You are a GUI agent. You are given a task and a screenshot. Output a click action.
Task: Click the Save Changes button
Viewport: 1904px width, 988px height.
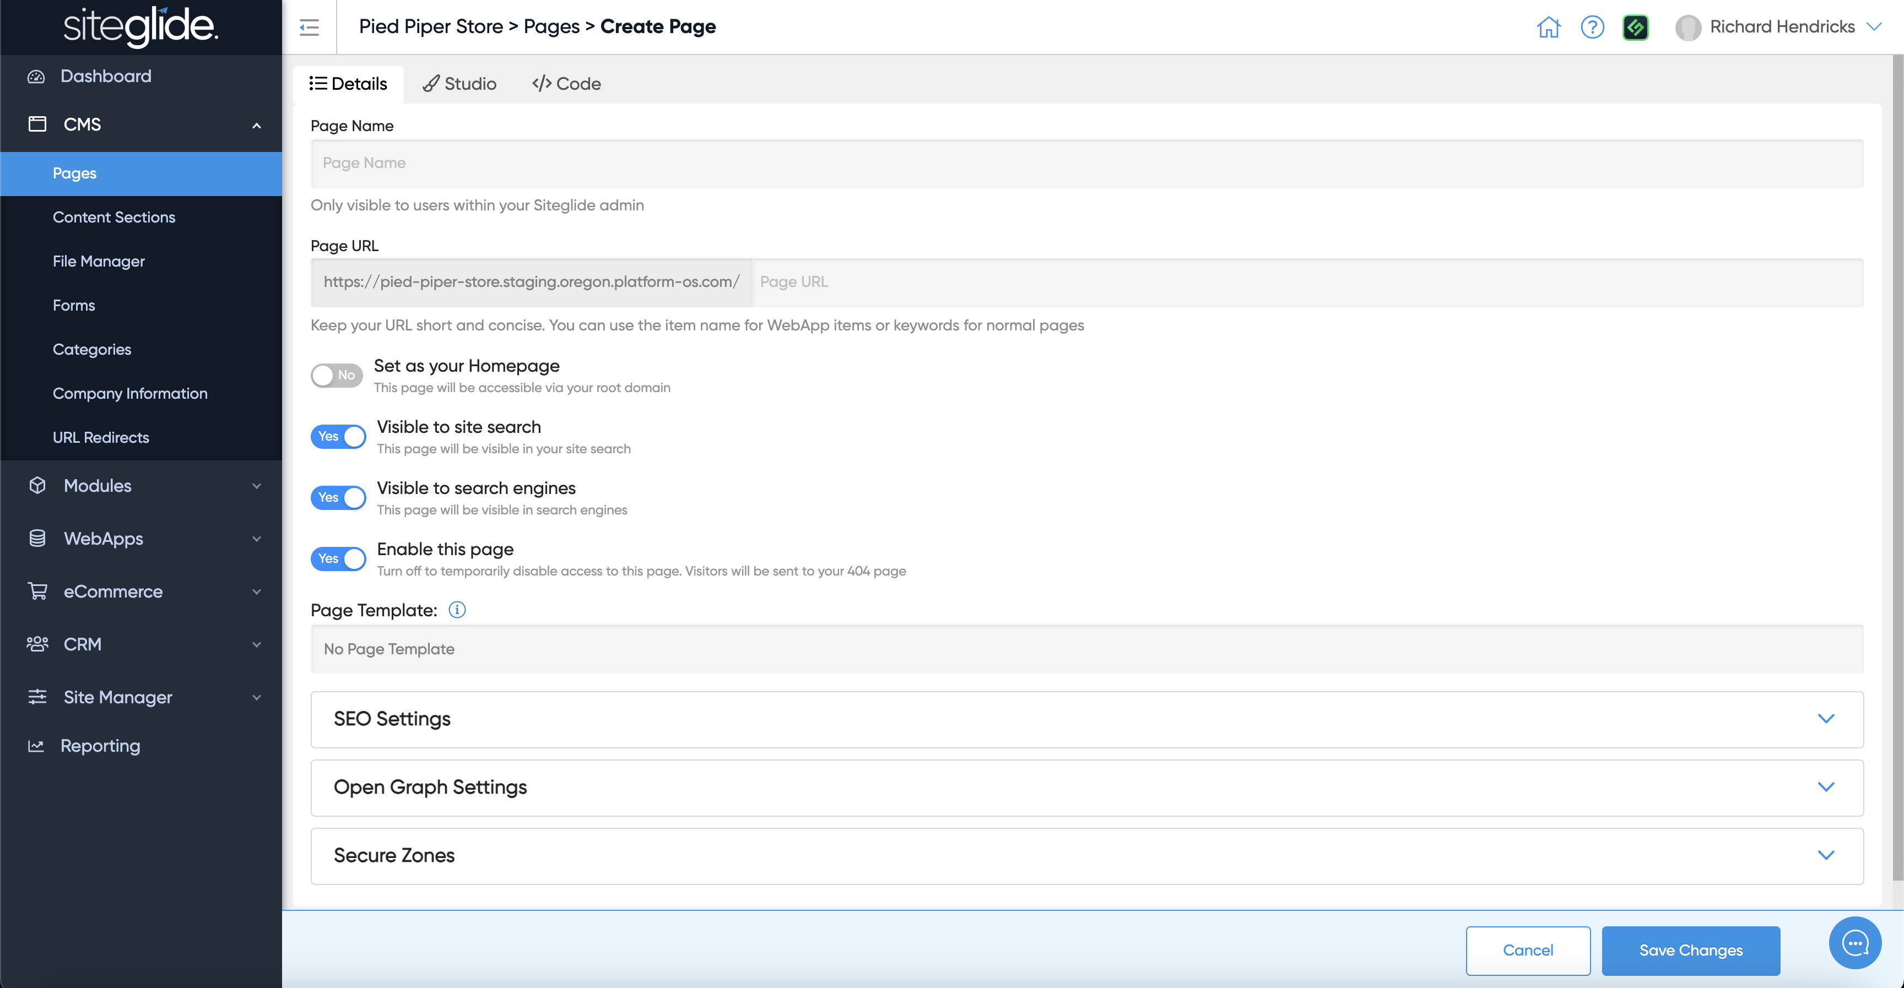click(1690, 951)
